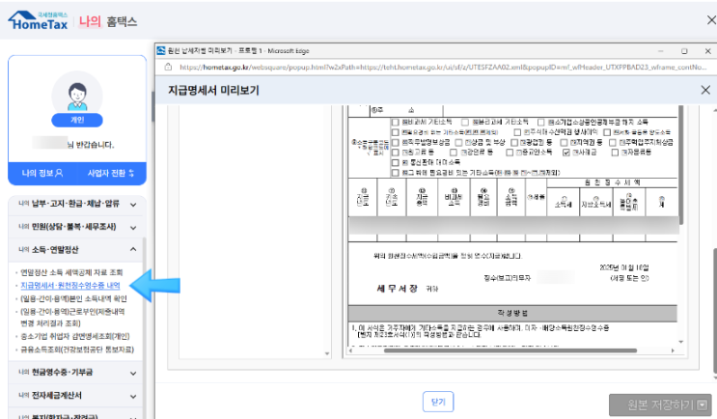
Task: Click the 나의 홈택스 title
Action: coord(108,21)
